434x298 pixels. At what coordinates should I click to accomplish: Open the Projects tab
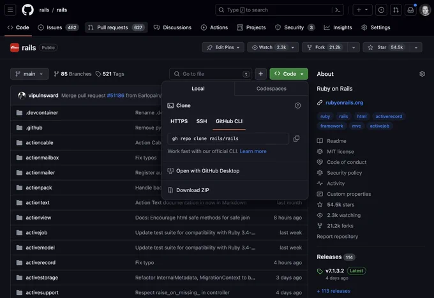(x=251, y=27)
